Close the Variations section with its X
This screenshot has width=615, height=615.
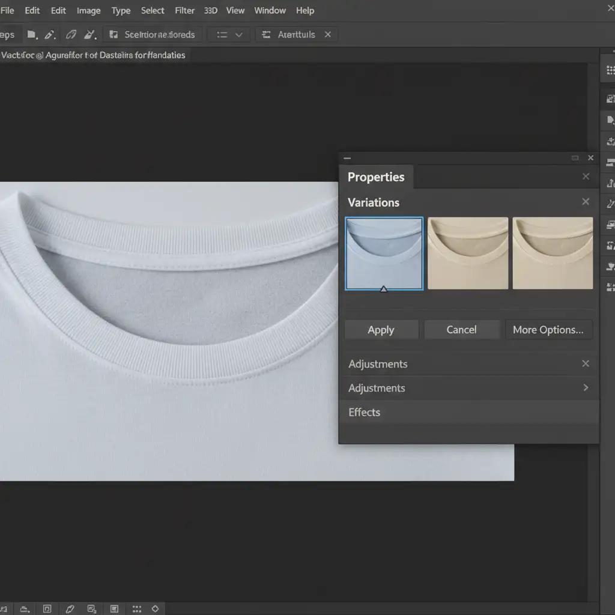tap(586, 202)
